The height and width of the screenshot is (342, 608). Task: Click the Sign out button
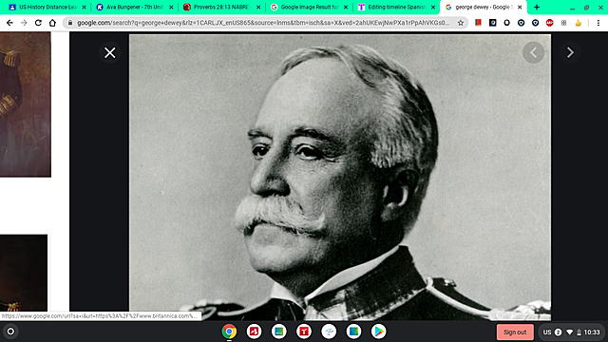[x=515, y=332]
